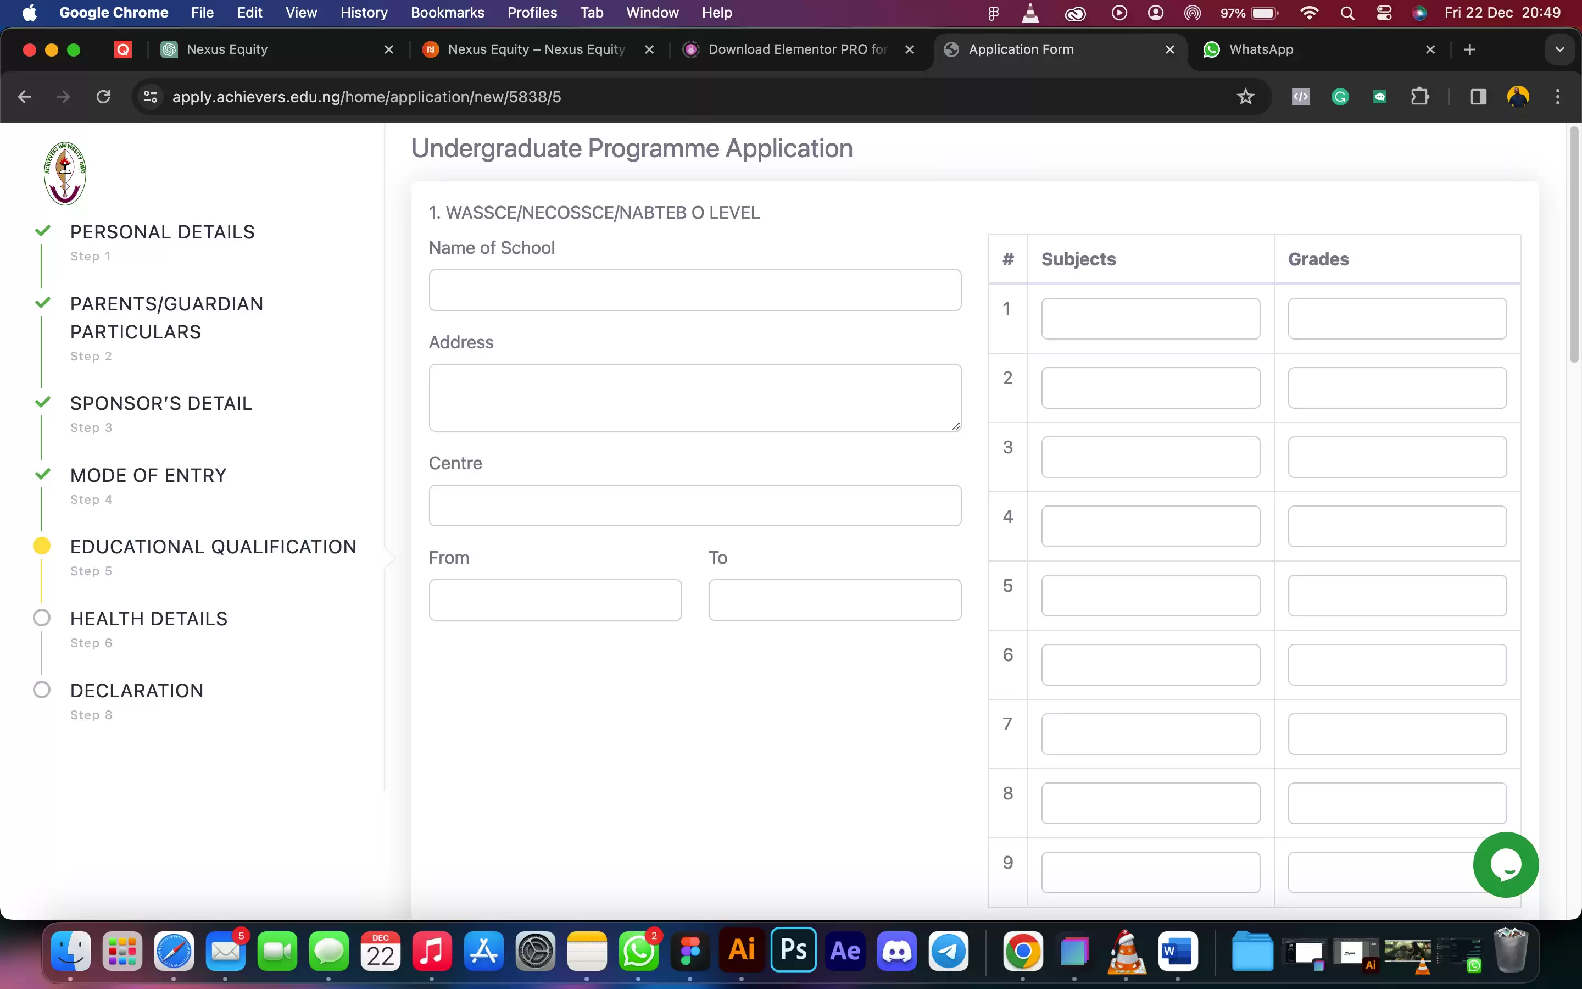1582x989 pixels.
Task: Open the Grammarly extension icon
Action: coord(1340,97)
